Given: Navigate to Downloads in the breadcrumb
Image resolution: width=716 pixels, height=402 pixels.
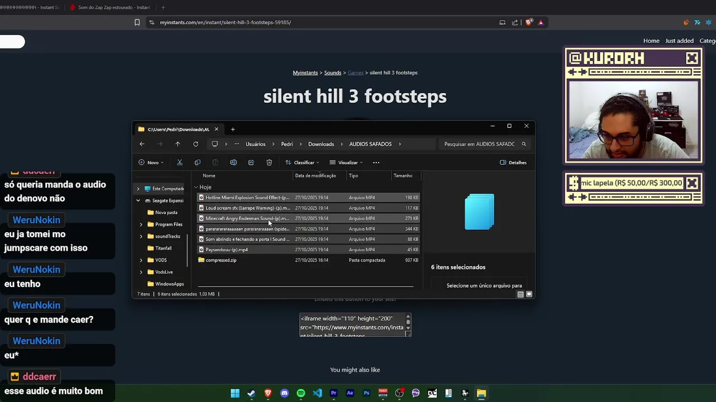Looking at the screenshot, I should pos(321,144).
